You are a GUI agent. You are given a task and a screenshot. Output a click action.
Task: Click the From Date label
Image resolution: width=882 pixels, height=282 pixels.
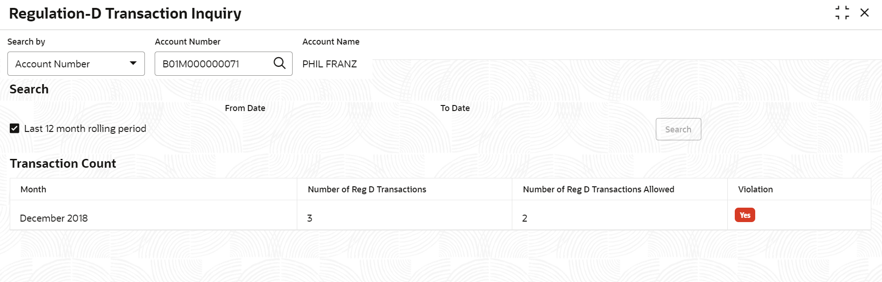(x=245, y=108)
